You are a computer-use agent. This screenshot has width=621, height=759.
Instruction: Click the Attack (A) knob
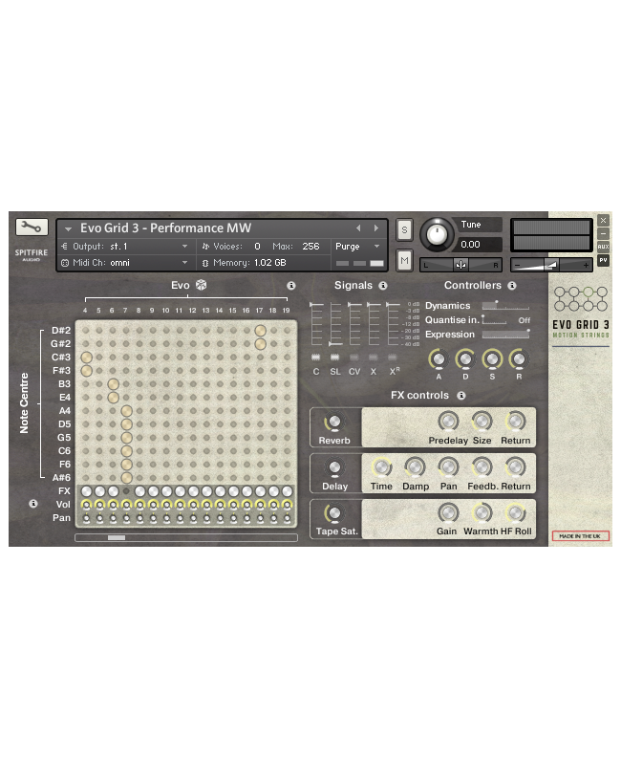(x=439, y=359)
